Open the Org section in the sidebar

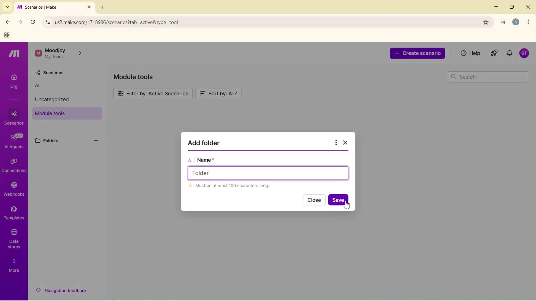(x=14, y=81)
